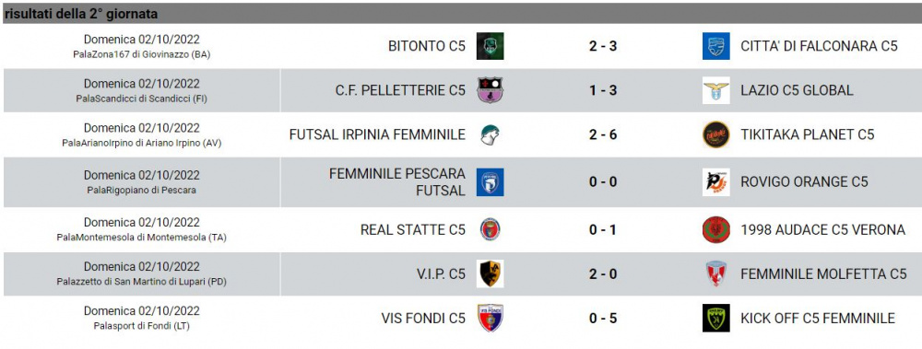Screen dimensions: 922x349
Task: Click the 1998 Audace C5 Verona emblem
Action: click(715, 229)
